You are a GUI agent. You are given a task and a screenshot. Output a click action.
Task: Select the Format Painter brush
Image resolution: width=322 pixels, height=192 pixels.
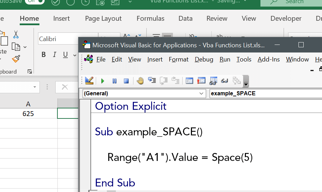pos(16,59)
